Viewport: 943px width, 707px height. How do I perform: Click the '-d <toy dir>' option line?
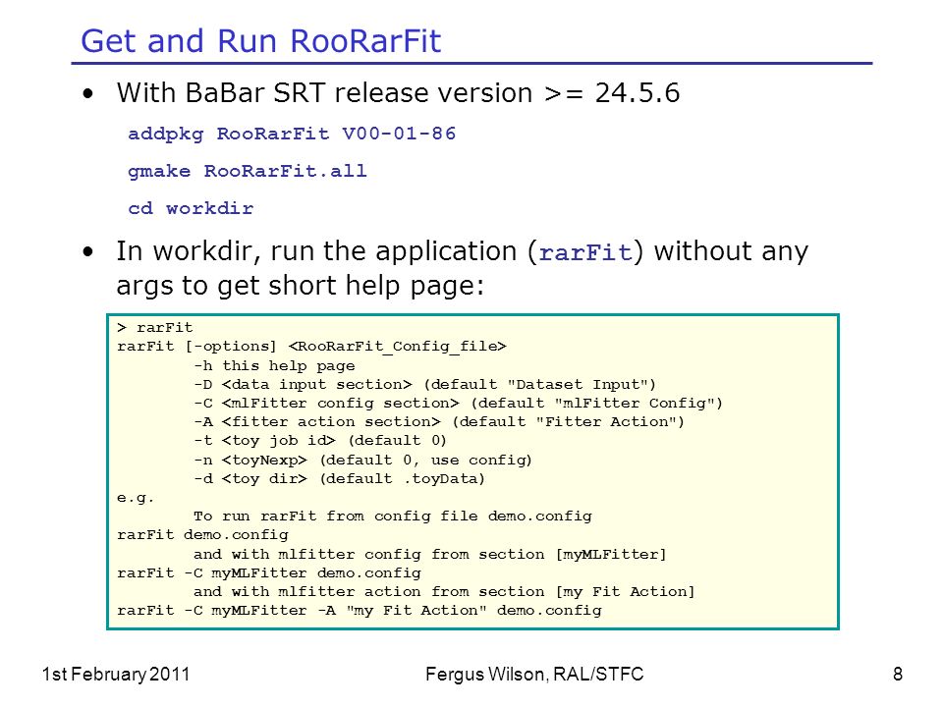pos(339,479)
